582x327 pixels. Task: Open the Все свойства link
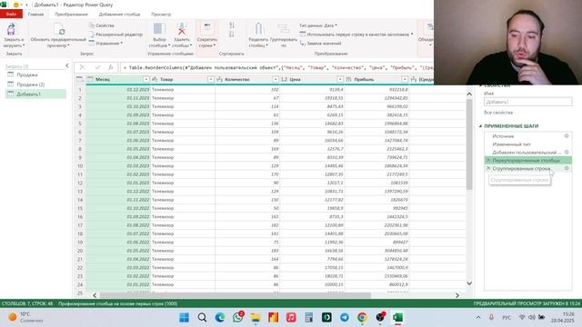click(x=498, y=113)
